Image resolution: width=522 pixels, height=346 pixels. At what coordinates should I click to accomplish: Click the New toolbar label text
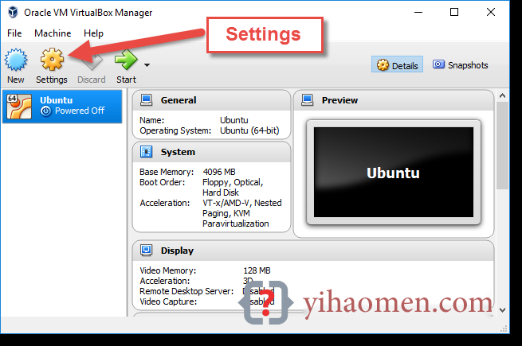[16, 80]
